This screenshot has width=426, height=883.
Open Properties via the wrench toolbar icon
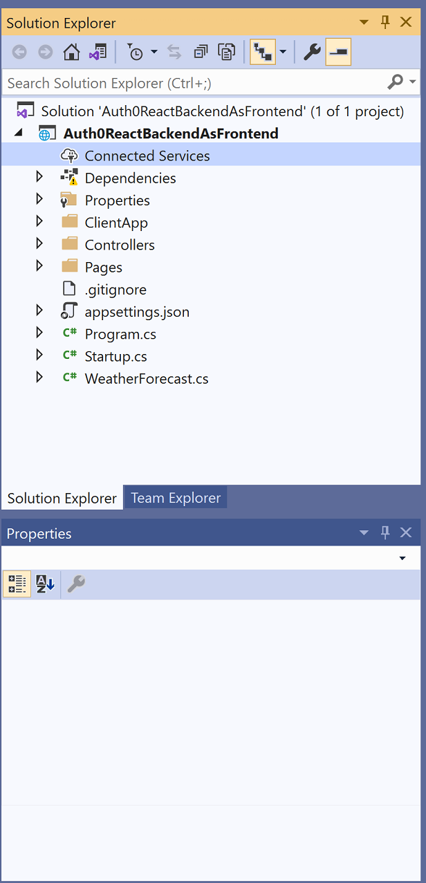click(x=313, y=52)
